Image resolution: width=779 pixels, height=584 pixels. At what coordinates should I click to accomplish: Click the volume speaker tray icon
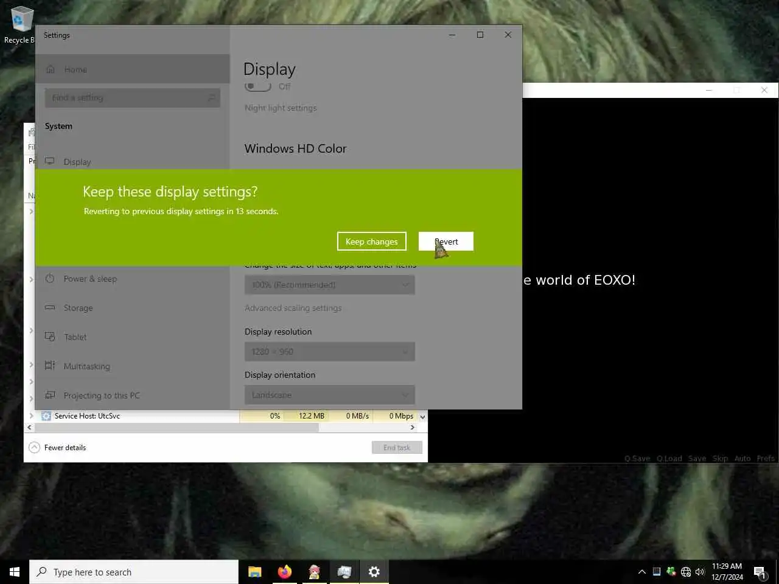tap(700, 572)
